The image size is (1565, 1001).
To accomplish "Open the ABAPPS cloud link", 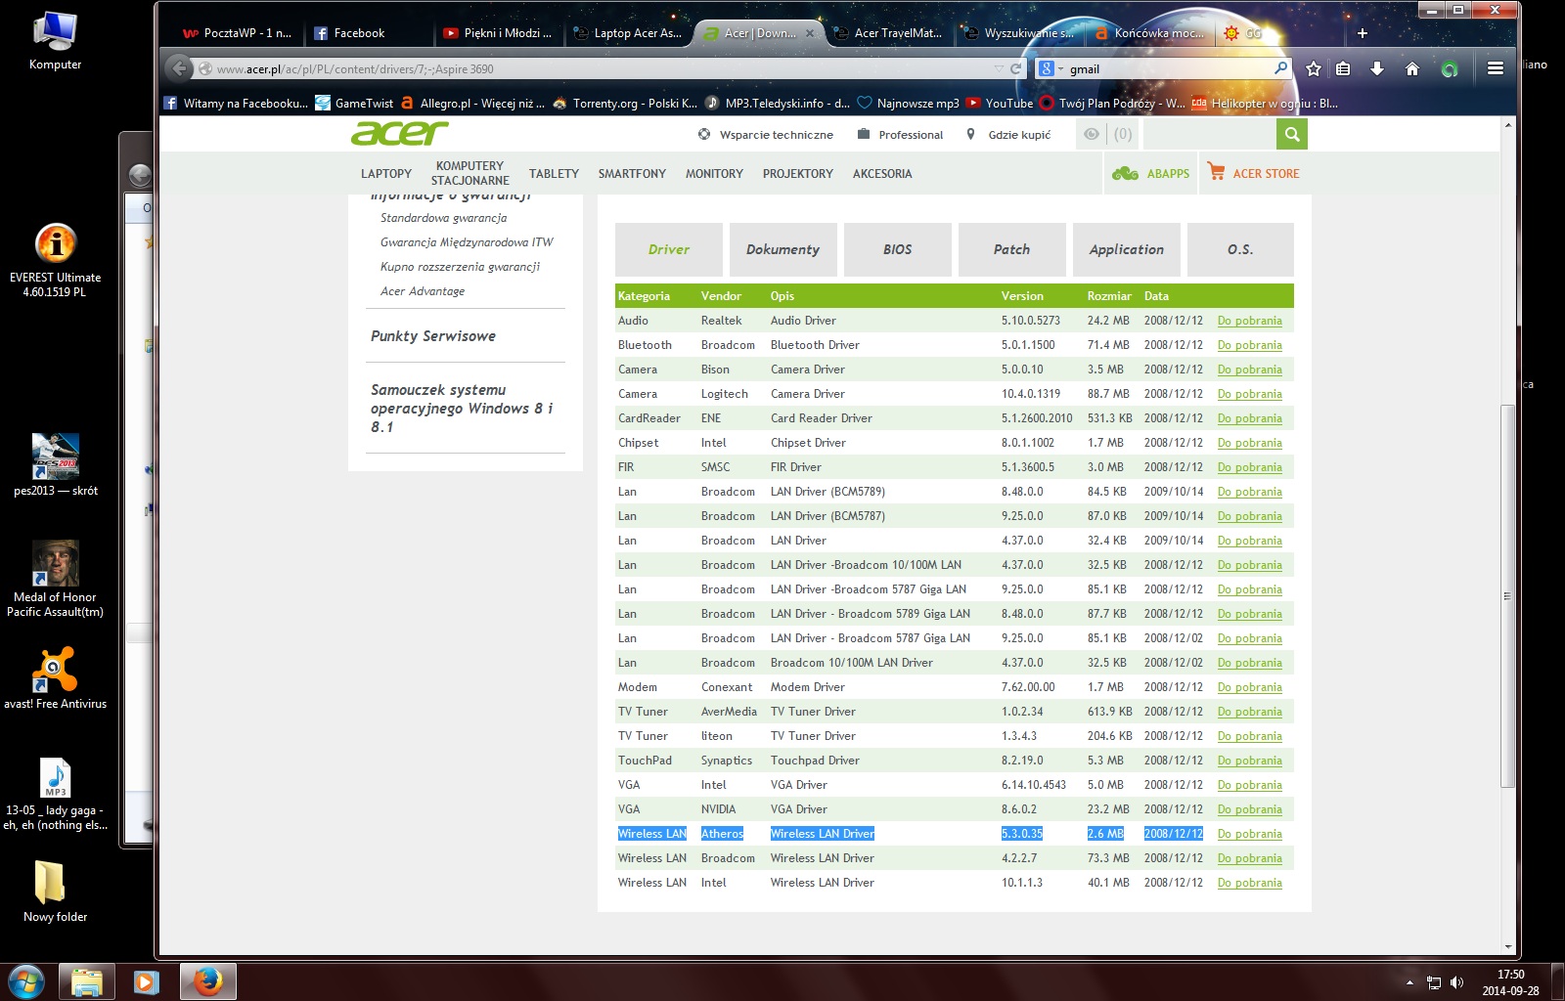I will [1151, 173].
